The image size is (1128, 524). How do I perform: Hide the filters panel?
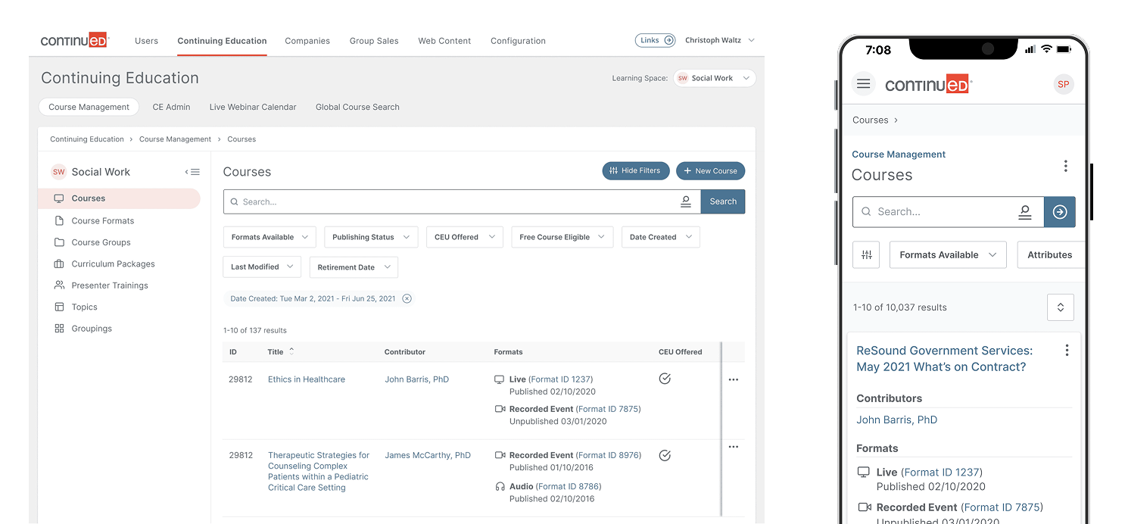(635, 171)
